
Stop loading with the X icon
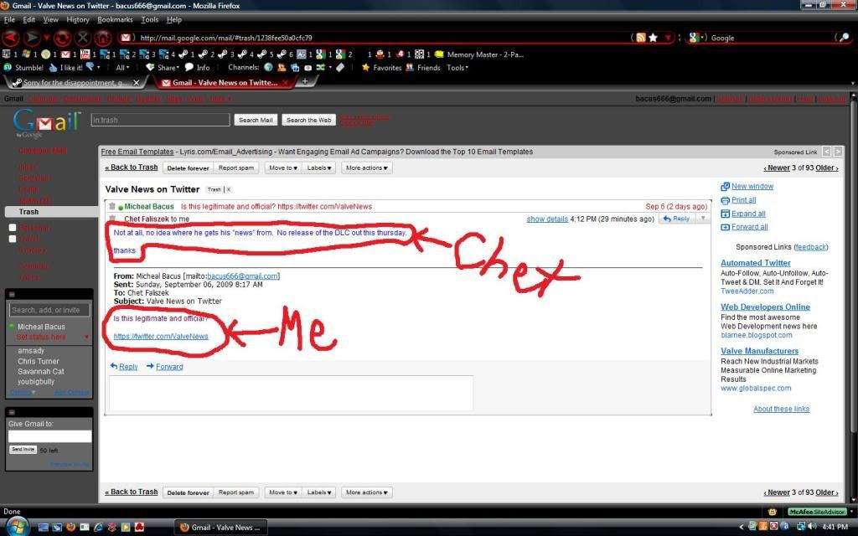click(x=83, y=38)
